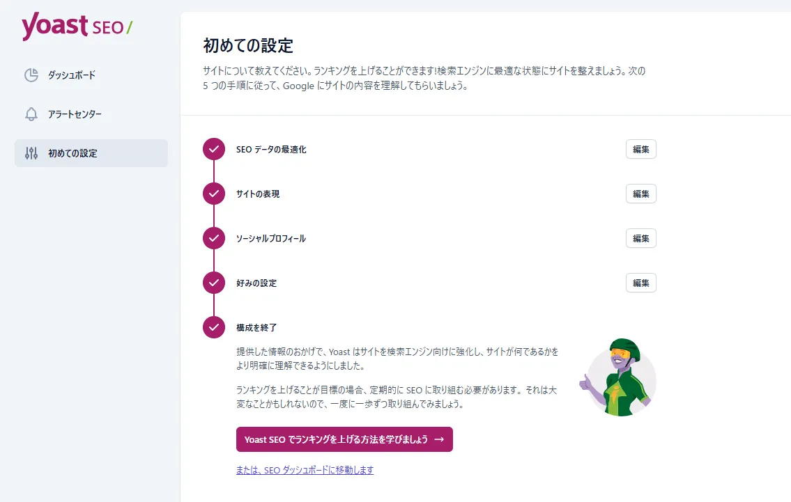The width and height of the screenshot is (791, 502).
Task: Click the 初めての設定 sliders icon
Action: point(31,153)
